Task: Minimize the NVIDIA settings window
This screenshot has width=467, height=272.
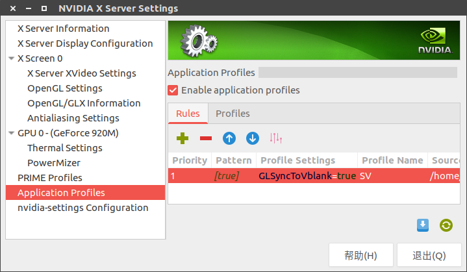Action: pos(29,8)
